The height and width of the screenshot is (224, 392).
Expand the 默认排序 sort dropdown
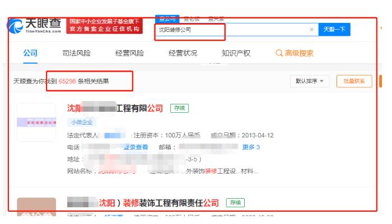[310, 81]
